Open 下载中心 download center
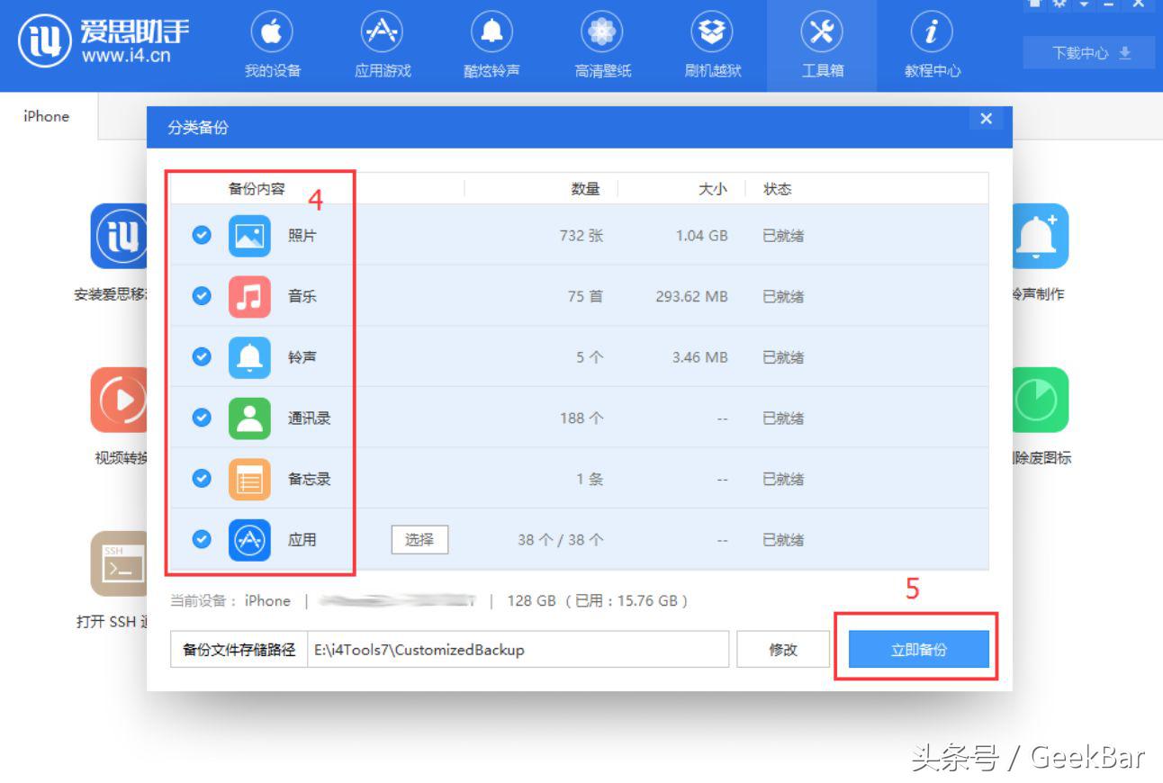Viewport: 1163px width, 783px height. click(1088, 53)
